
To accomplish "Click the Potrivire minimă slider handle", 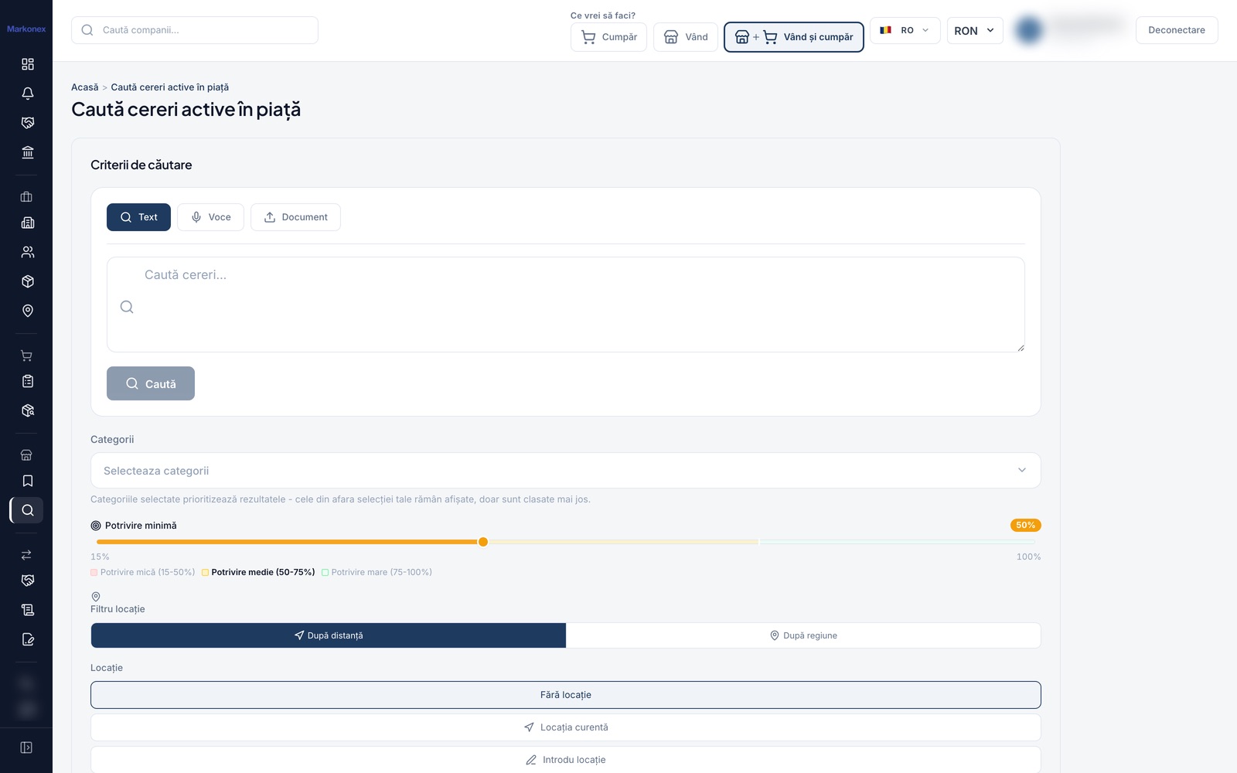I will pyautogui.click(x=483, y=542).
